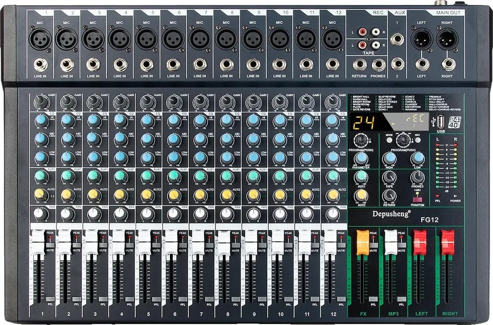Click the red RIGHT main fader
The width and height of the screenshot is (493, 325).
tap(447, 242)
